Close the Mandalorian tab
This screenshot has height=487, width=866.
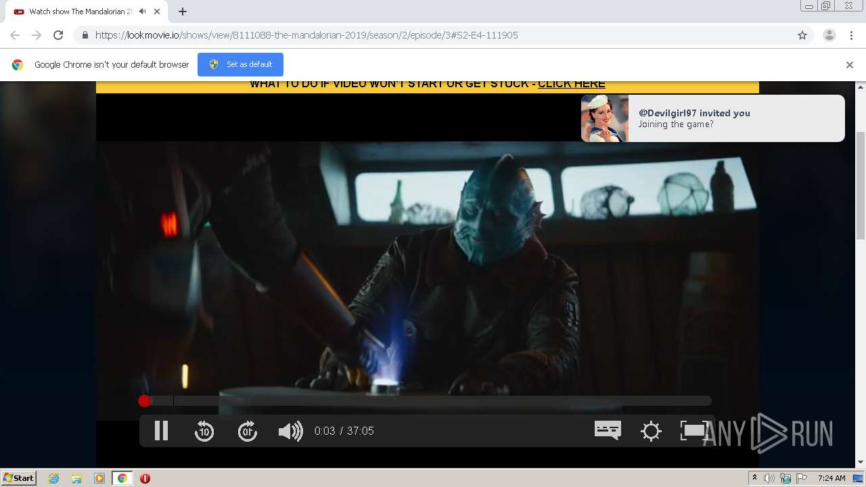click(157, 11)
